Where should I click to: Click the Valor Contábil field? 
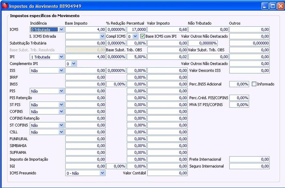(167, 173)
